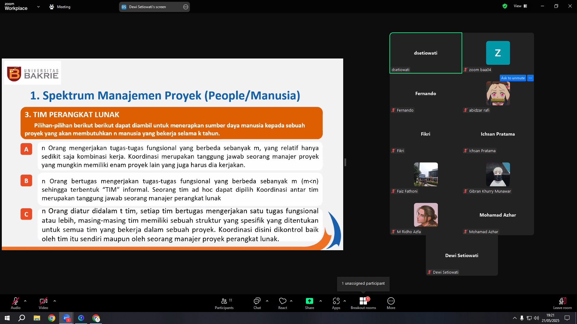Click abidzar rafi's avatar picture

(498, 93)
